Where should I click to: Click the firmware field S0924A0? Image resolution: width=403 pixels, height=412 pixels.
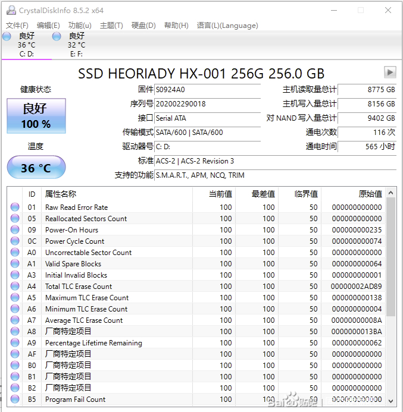pos(208,90)
